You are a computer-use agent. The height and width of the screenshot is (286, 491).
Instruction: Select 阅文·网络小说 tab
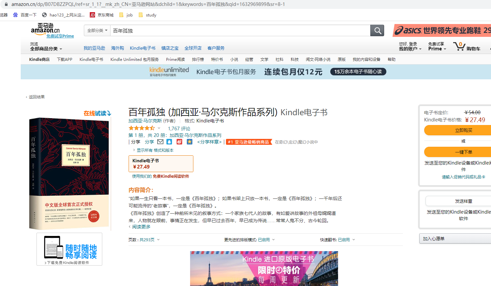pos(318,59)
